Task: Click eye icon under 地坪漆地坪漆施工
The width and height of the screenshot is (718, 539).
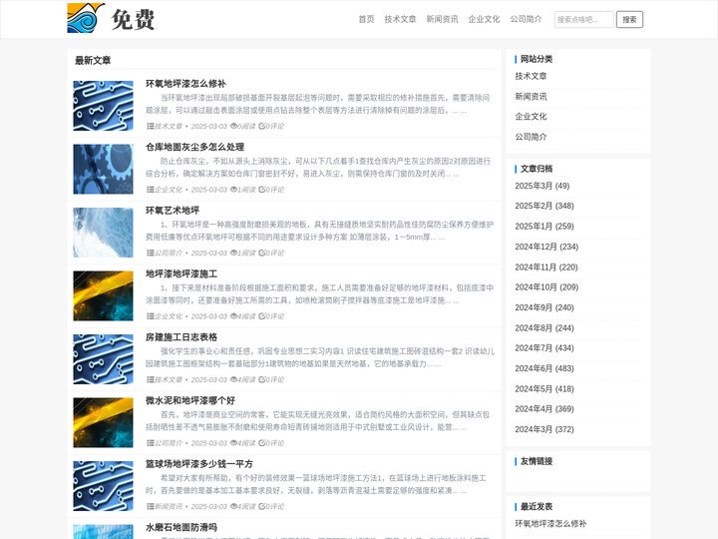Action: tap(233, 316)
